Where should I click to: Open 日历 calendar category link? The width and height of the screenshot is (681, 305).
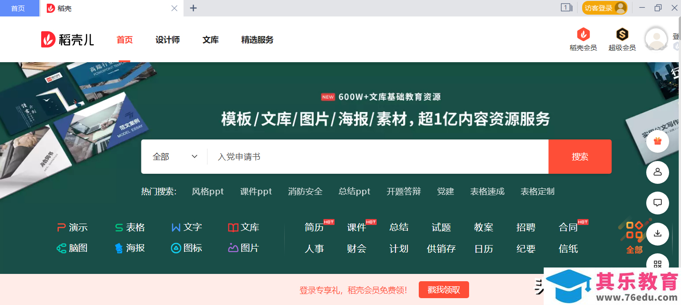pos(484,249)
